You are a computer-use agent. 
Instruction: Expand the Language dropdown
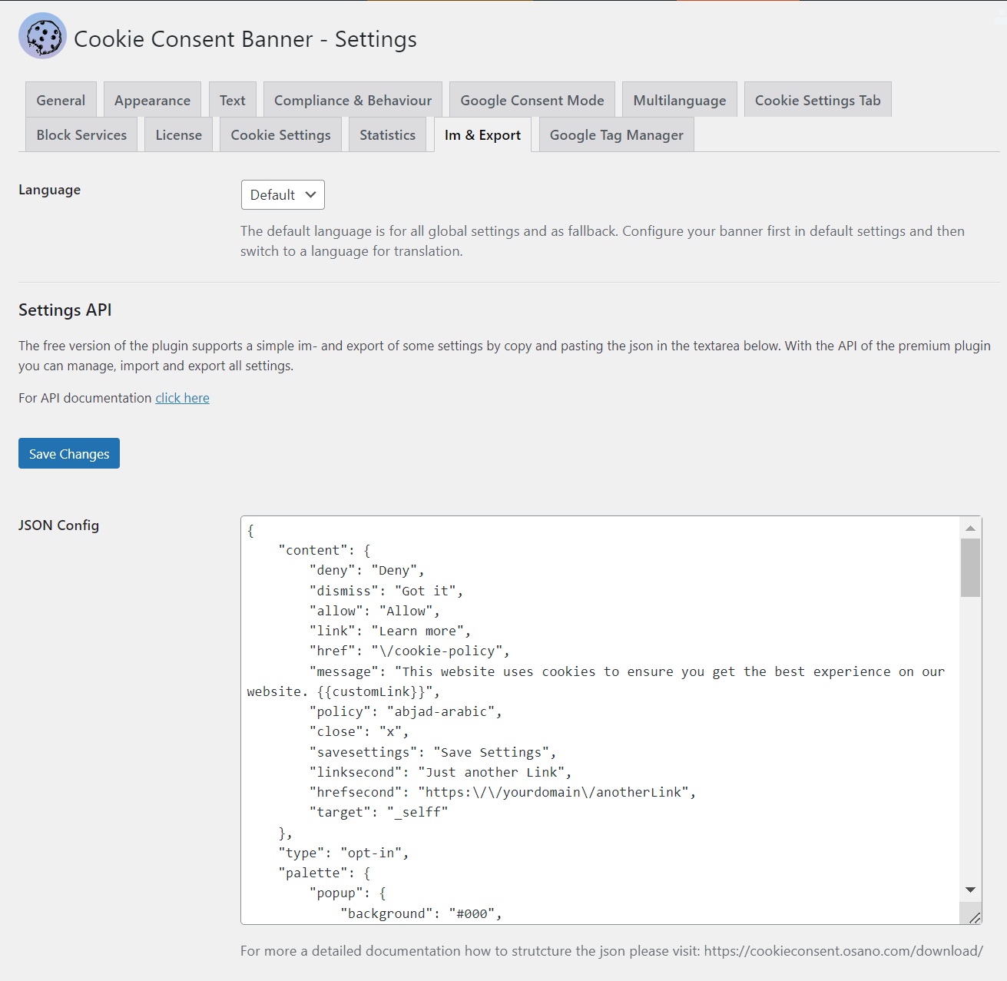283,194
